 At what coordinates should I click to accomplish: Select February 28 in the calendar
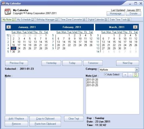coord(64,48)
